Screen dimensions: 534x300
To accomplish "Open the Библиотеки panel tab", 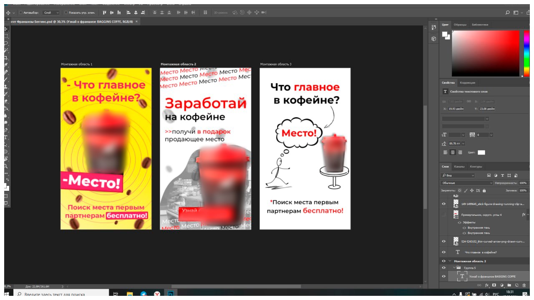I will point(480,25).
